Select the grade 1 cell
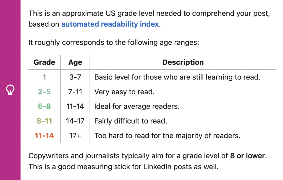The width and height of the screenshot is (283, 180). coord(44,77)
